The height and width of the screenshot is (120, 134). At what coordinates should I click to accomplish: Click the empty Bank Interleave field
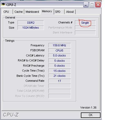[x=85, y=33]
